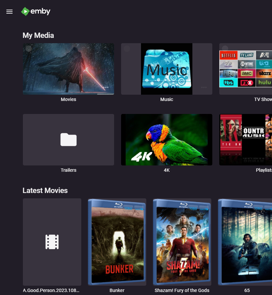Open the TV Shows network logos thumbnail
The image size is (272, 295).
[x=246, y=69]
